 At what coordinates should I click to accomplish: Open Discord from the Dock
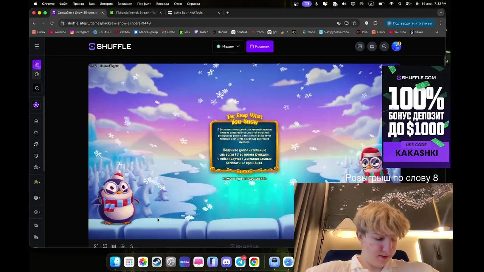pyautogui.click(x=226, y=262)
